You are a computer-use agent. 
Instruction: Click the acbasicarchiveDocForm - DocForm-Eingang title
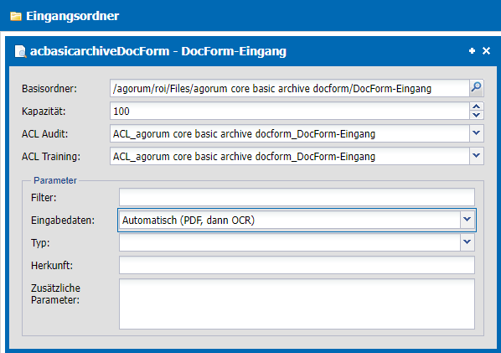tap(158, 51)
